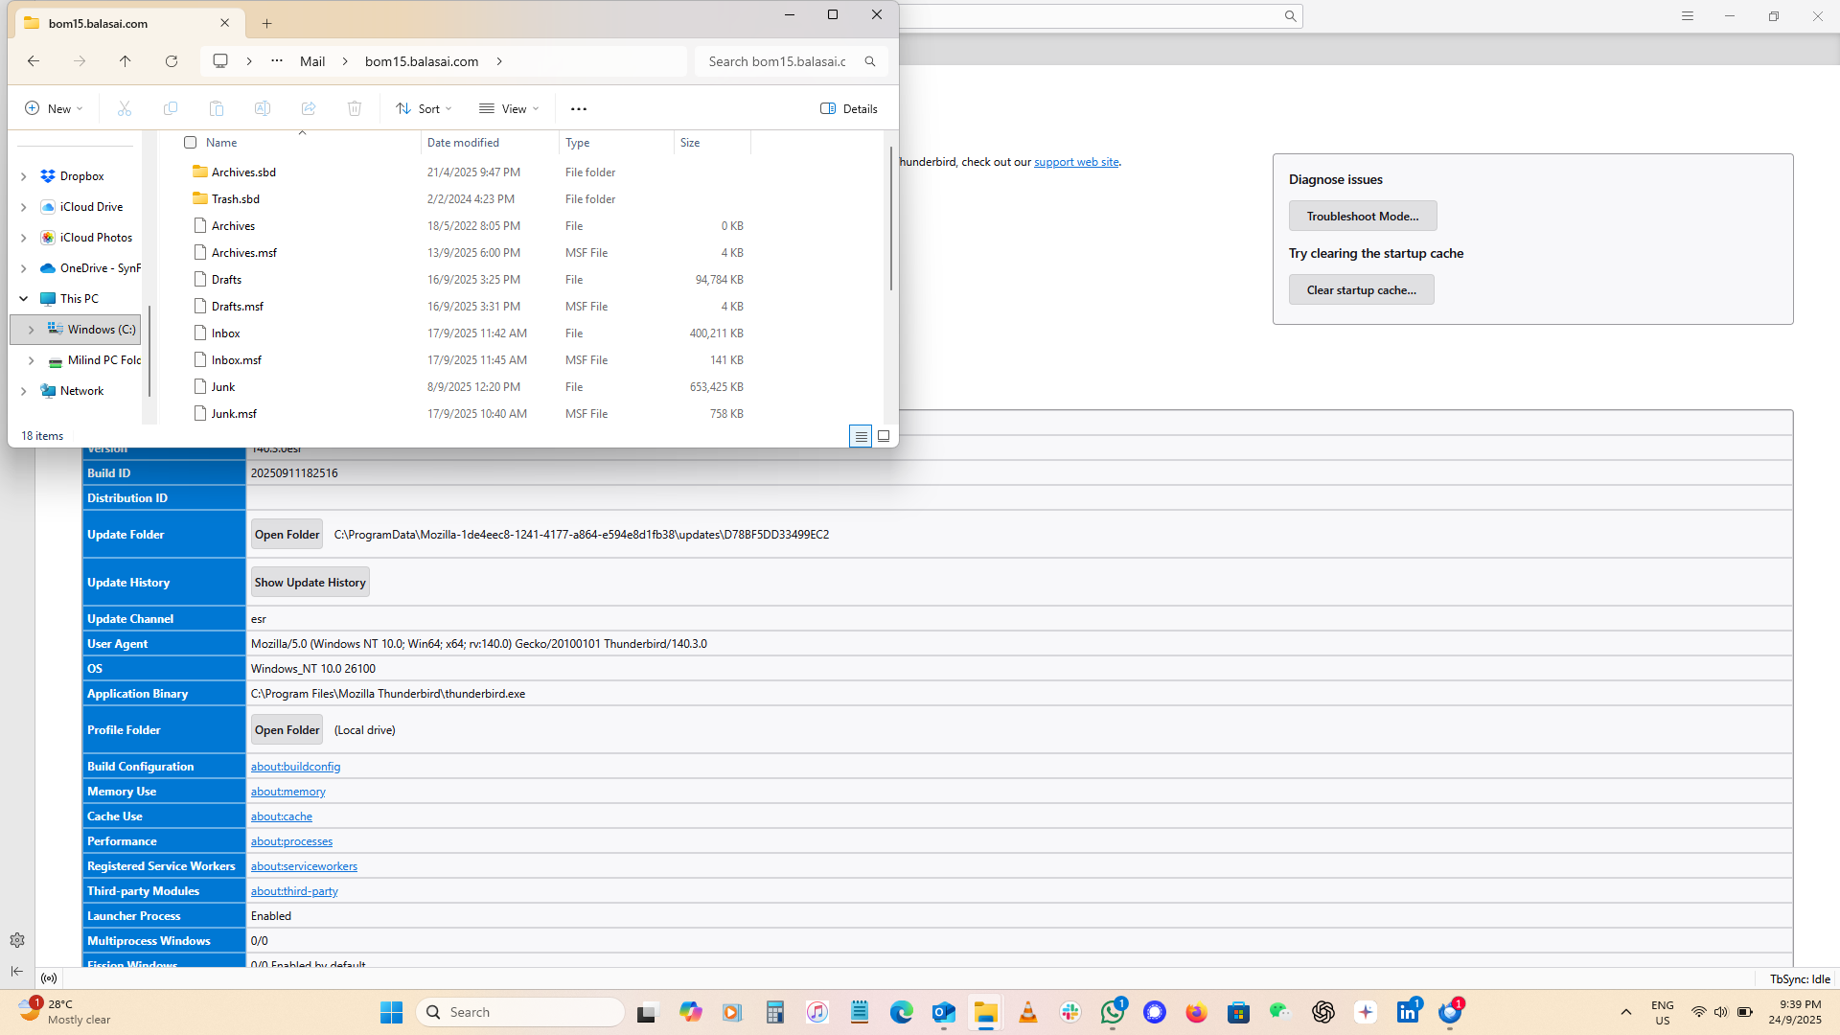Click the Thunderbird settings gear icon
This screenshot has width=1840, height=1035.
click(x=17, y=940)
